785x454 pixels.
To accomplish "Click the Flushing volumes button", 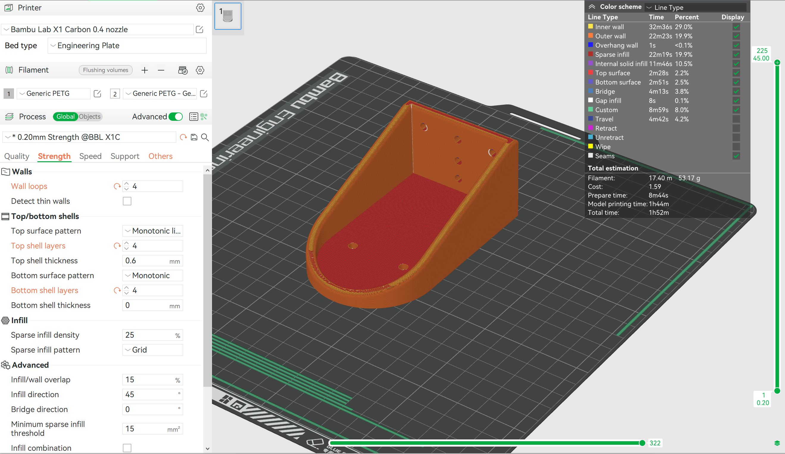I will (x=105, y=70).
